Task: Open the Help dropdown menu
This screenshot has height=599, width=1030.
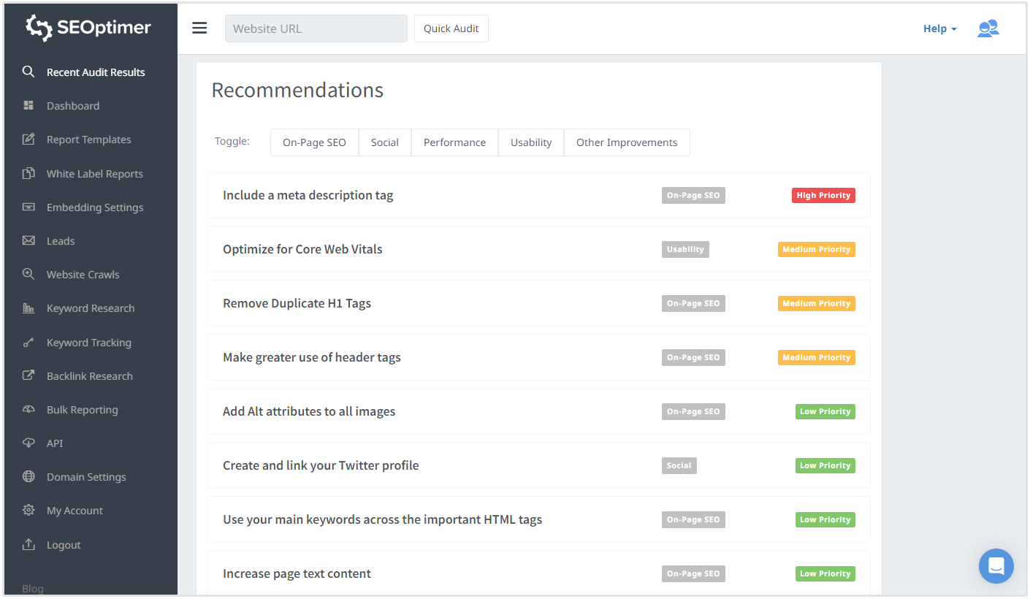Action: click(x=939, y=28)
